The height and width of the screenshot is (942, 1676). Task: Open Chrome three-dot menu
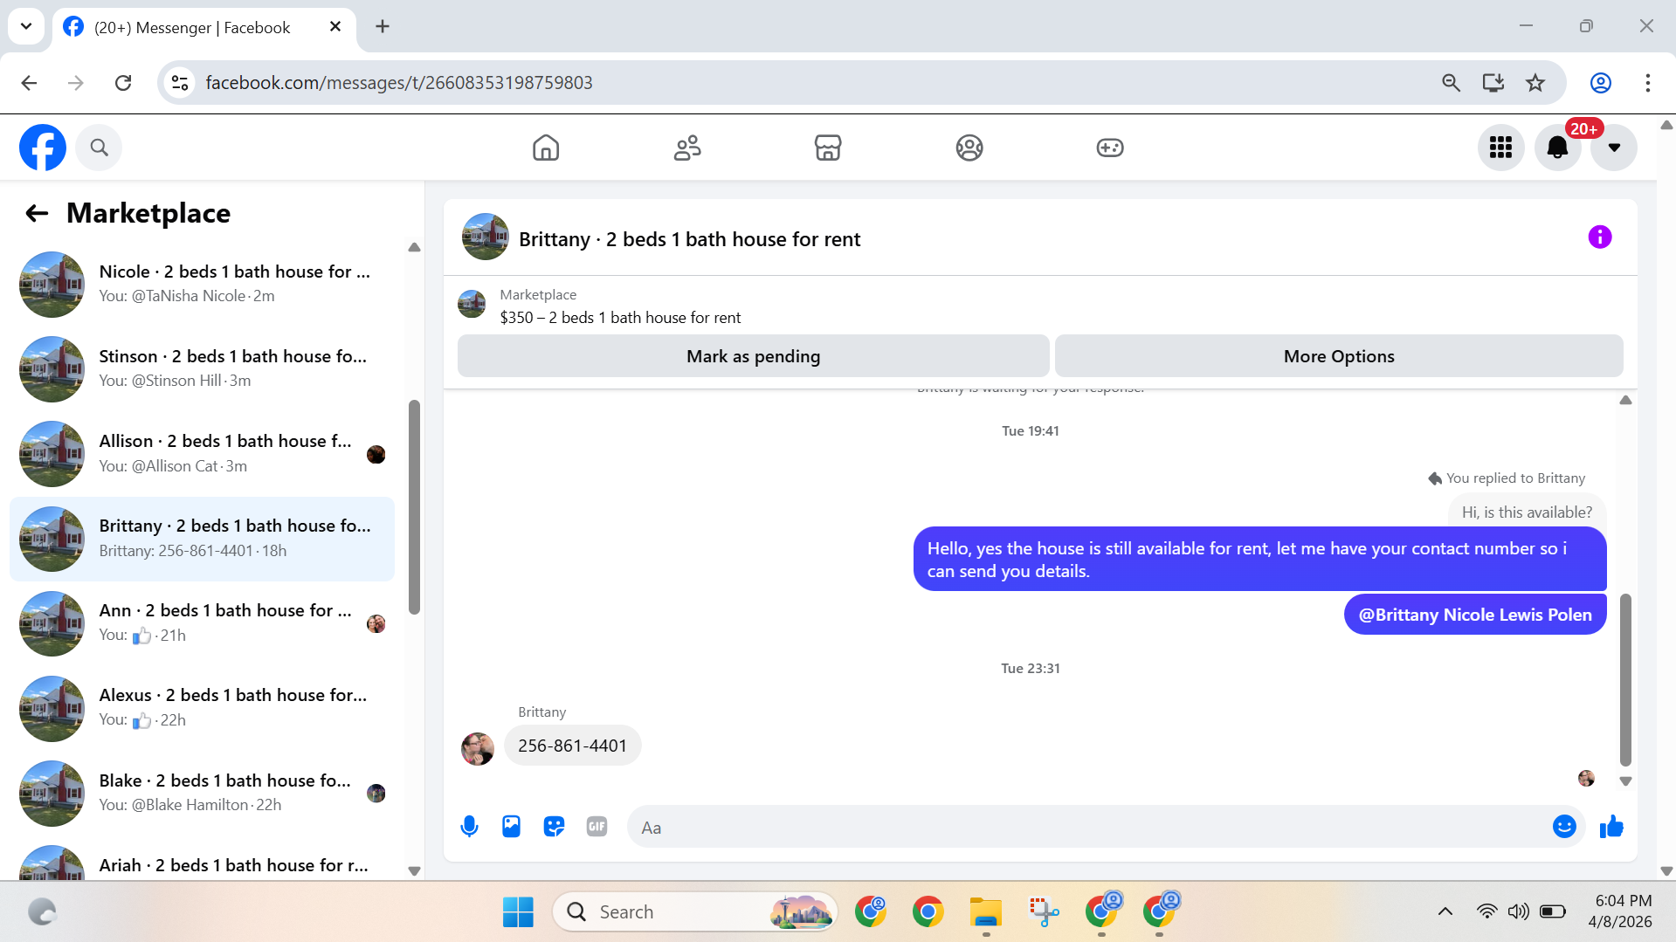click(1647, 83)
